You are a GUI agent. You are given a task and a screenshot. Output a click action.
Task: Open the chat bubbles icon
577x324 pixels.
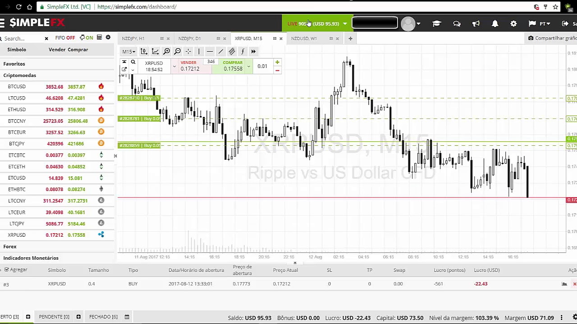click(x=457, y=23)
